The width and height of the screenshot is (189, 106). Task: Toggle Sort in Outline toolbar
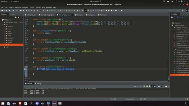point(175,17)
